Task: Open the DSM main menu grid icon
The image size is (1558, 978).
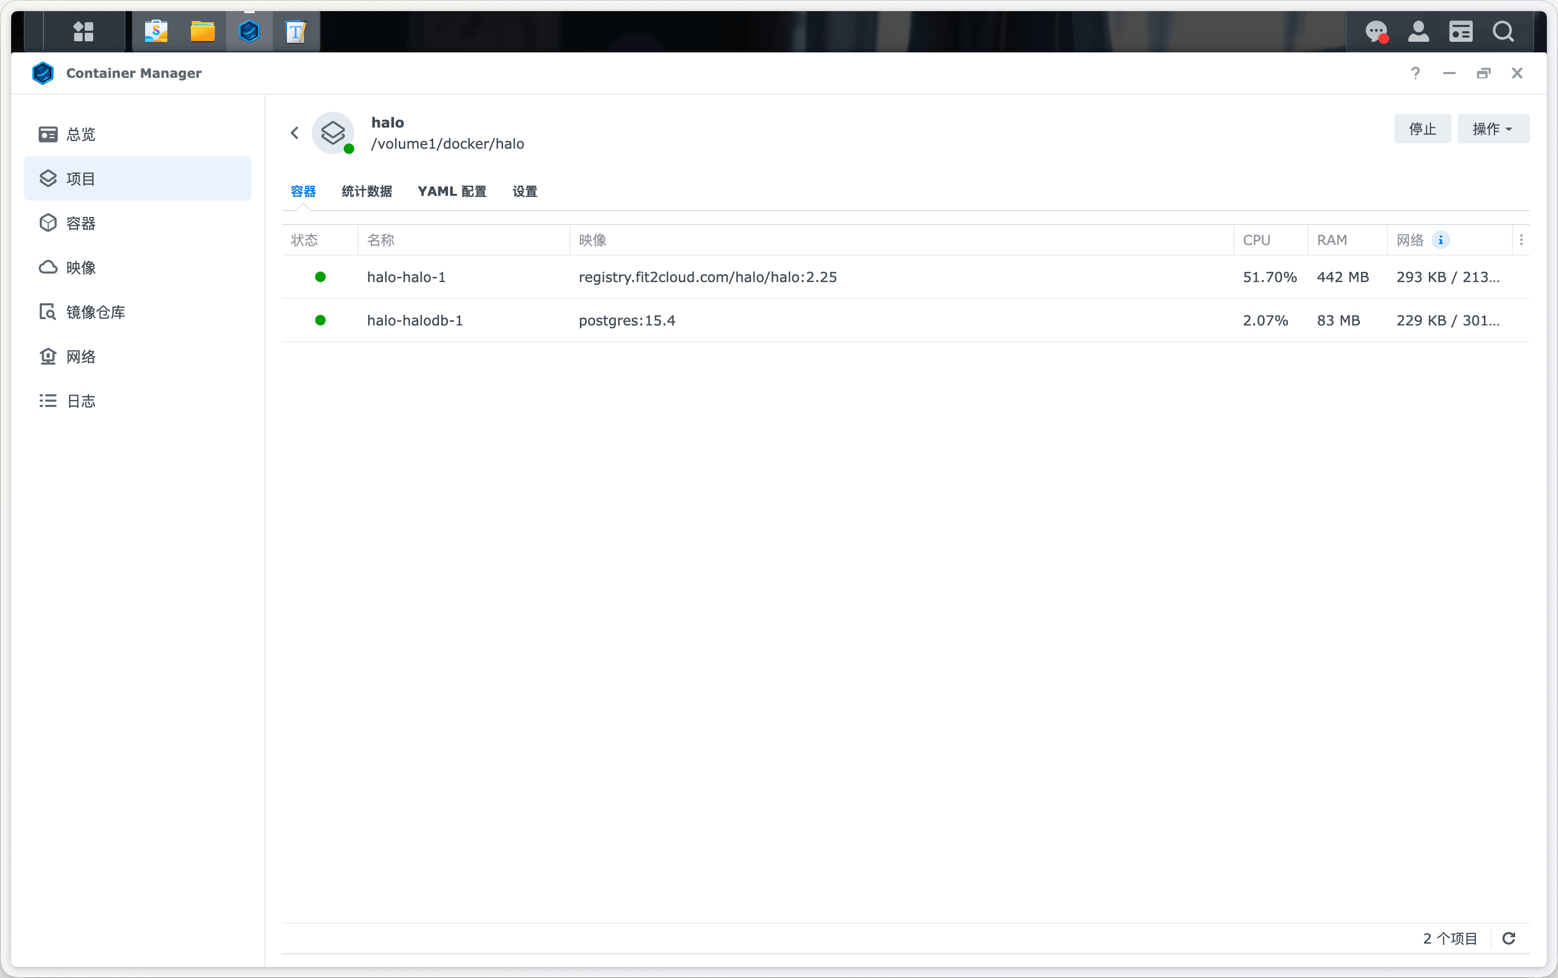Action: pyautogui.click(x=84, y=31)
